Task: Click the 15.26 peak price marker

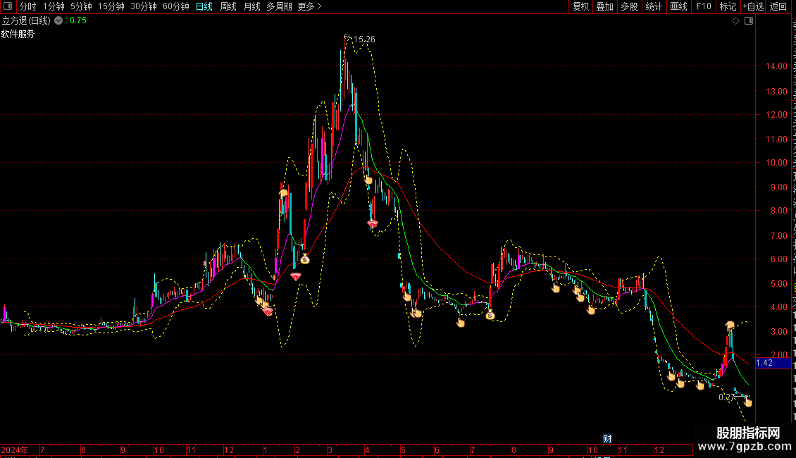Action: pos(363,39)
